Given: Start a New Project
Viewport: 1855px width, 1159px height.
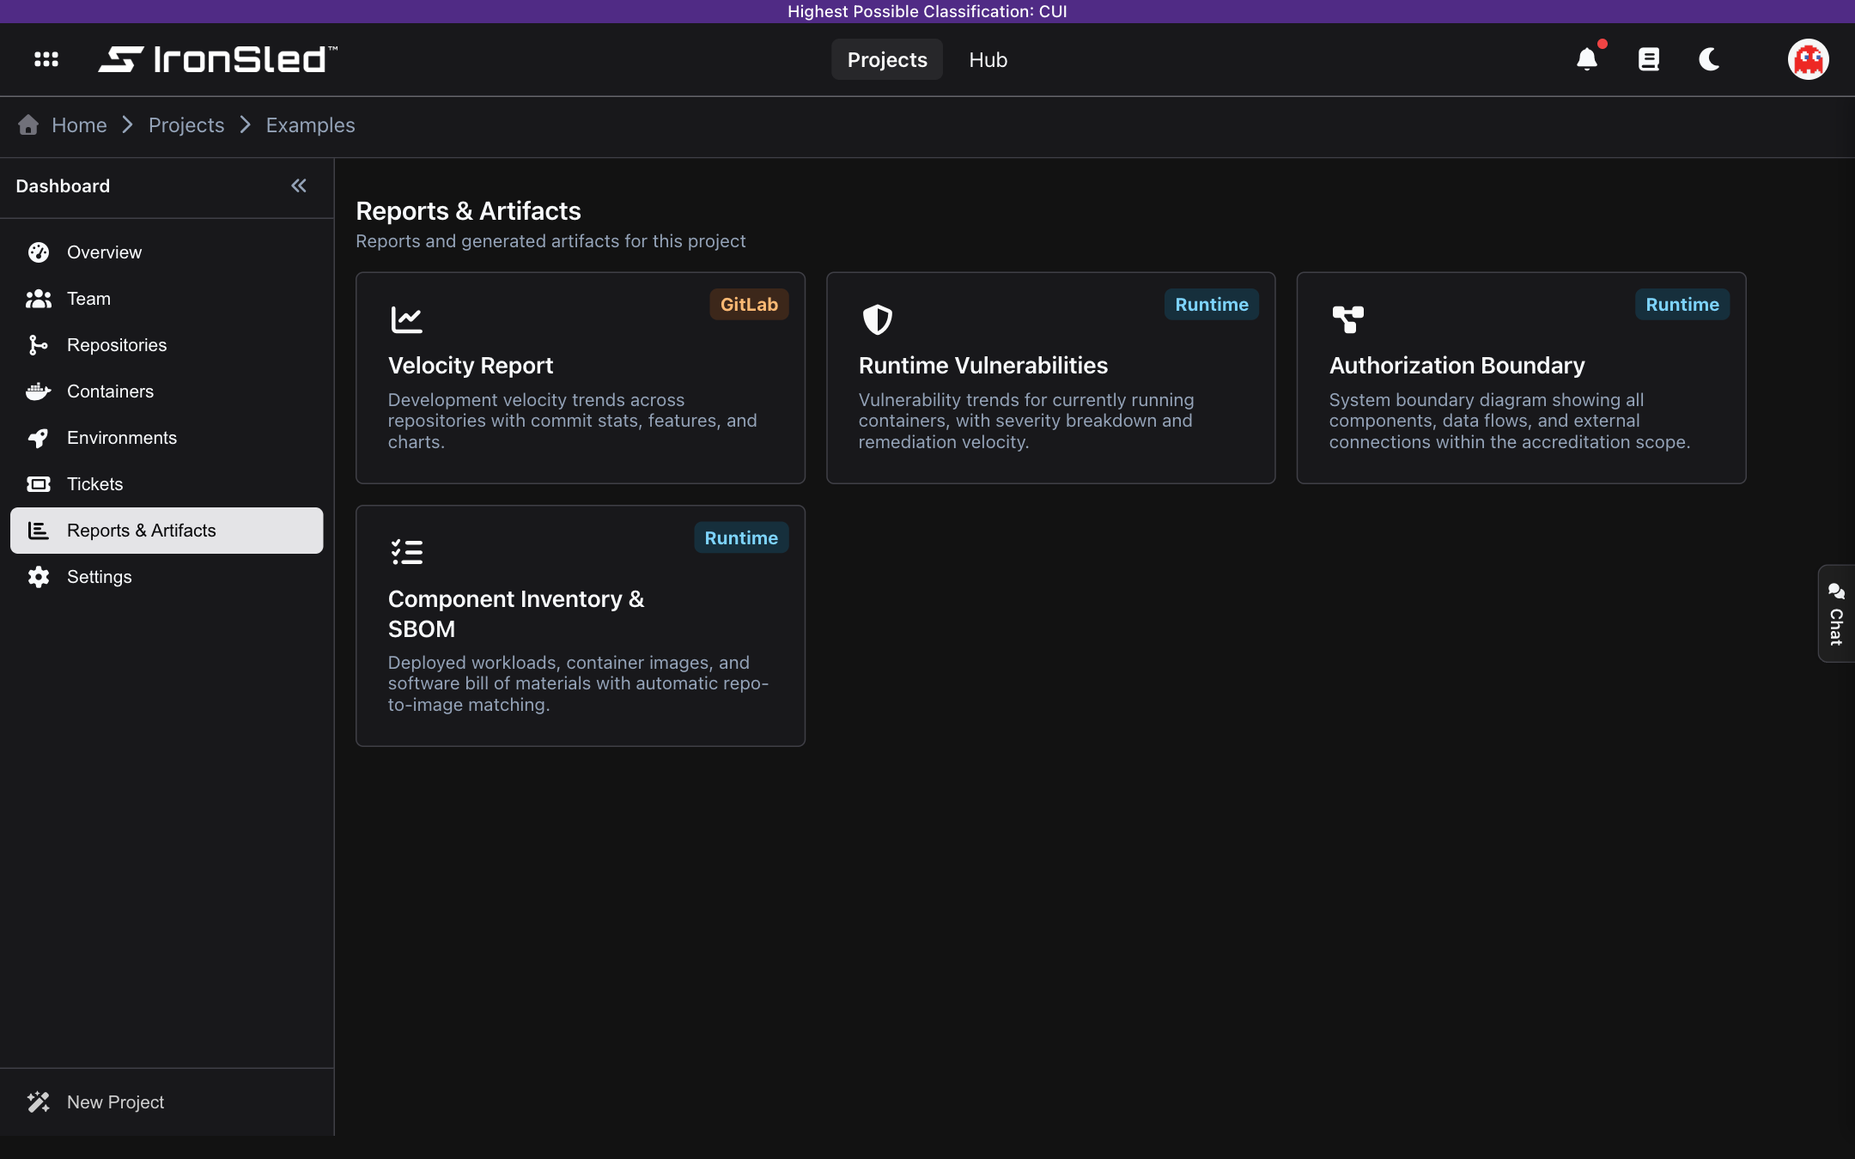Looking at the screenshot, I should [167, 1102].
